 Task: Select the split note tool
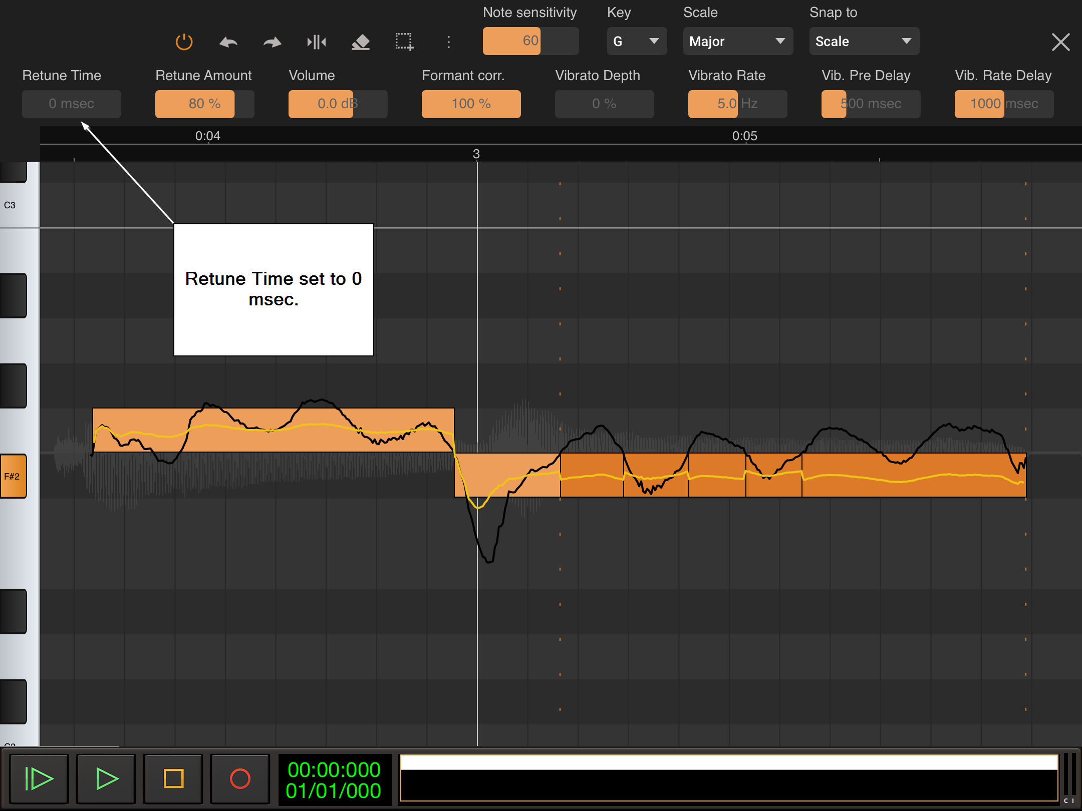pos(316,42)
